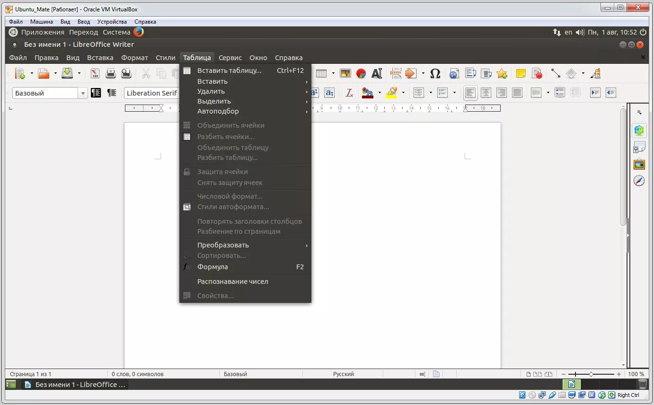The image size is (654, 405).
Task: Click the Liberation Serif font name field
Action: click(151, 93)
